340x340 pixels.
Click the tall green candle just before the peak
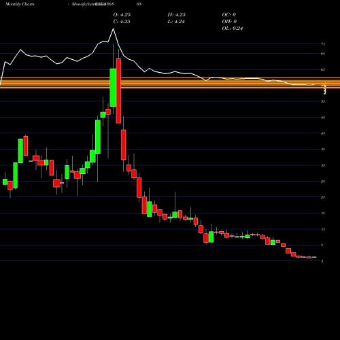tap(113, 88)
